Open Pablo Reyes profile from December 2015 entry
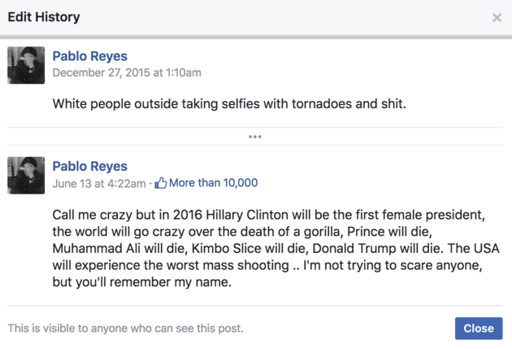512x349 pixels. coord(89,56)
